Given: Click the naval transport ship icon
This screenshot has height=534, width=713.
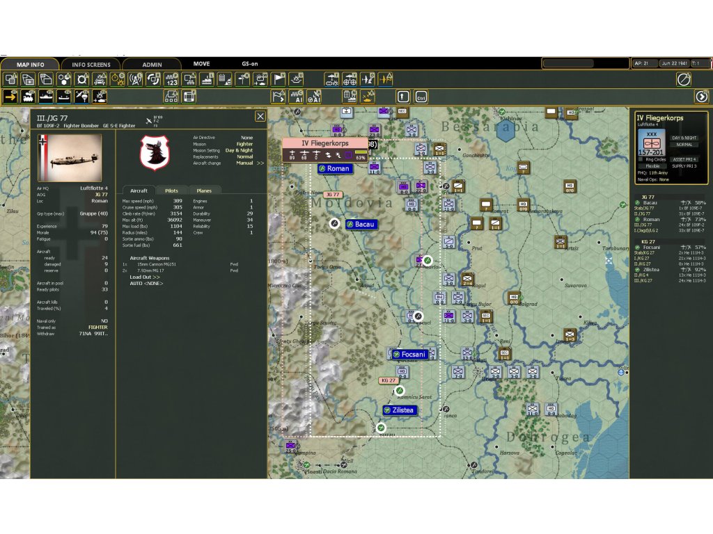Looking at the screenshot, I should click(x=47, y=97).
